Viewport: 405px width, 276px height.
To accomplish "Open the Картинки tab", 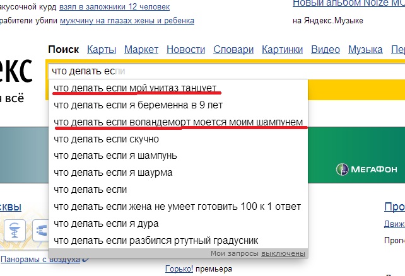I will (283, 49).
